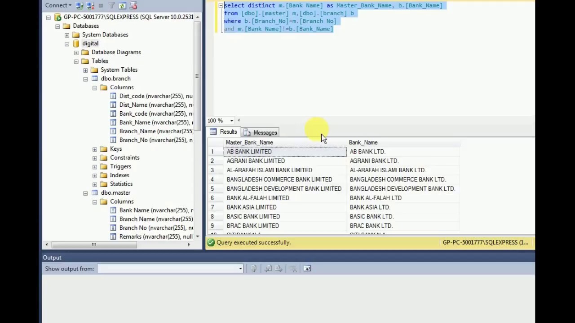Click Go to Next Message icon in Output
The height and width of the screenshot is (323, 575).
point(279,269)
